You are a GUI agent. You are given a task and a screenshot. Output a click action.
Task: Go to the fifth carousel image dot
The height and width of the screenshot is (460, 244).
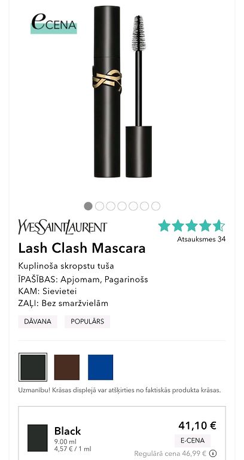point(133,206)
